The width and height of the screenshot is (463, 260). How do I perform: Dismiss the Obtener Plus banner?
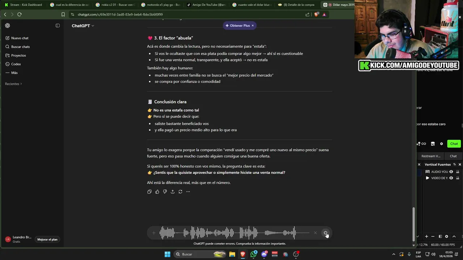252,26
